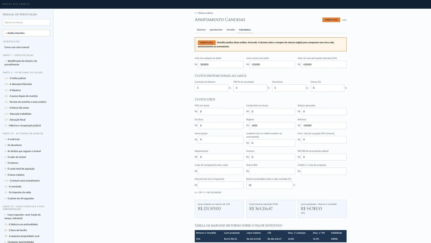The width and height of the screenshot is (431, 243).
Task: Go back to Minhas análises
Action: [x=204, y=13]
